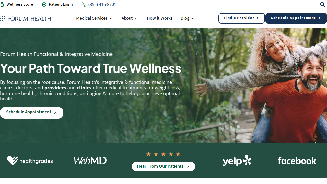Open the How it Works page

[x=160, y=18]
